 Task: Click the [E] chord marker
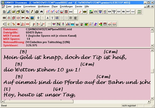coord(7,89)
